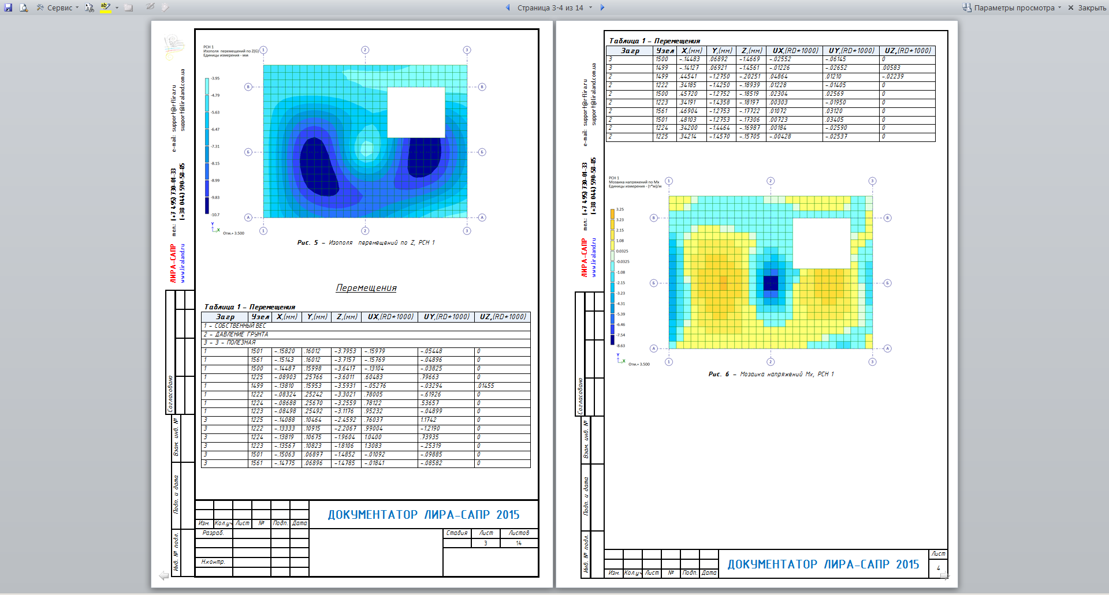Click the grayed-out ink pen icon
Screen dimensions: 1109x595
click(150, 8)
